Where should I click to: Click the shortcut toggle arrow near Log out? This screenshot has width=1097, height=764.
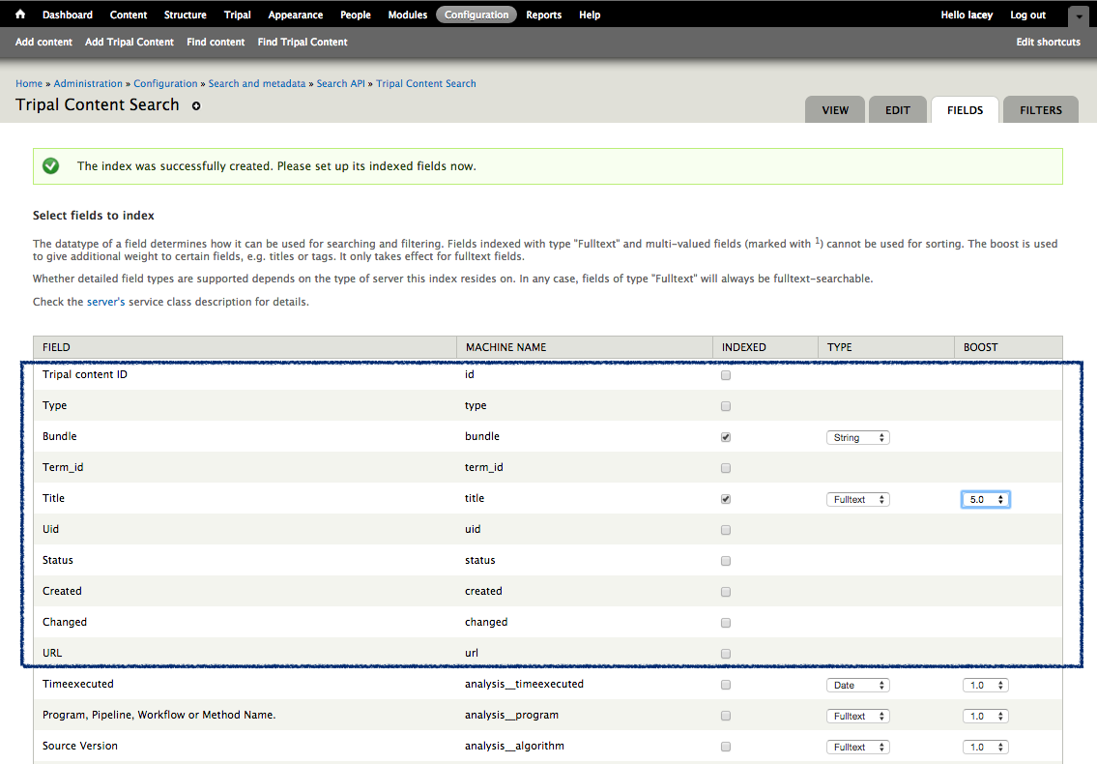coord(1078,16)
